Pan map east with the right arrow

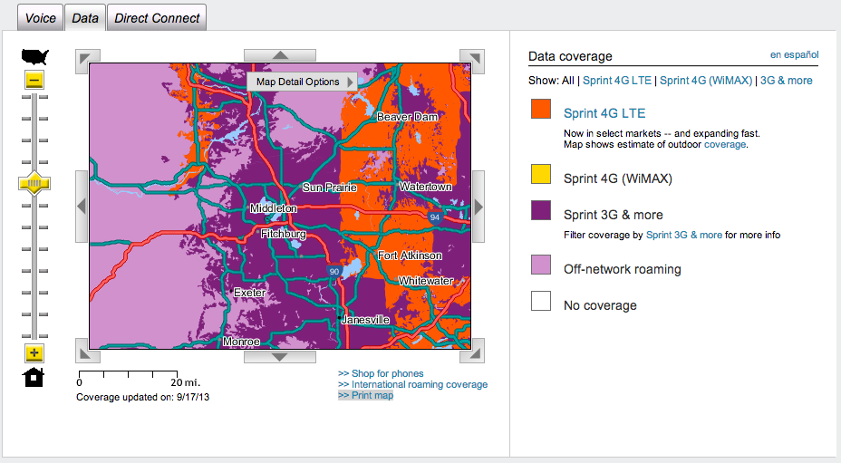(x=478, y=207)
